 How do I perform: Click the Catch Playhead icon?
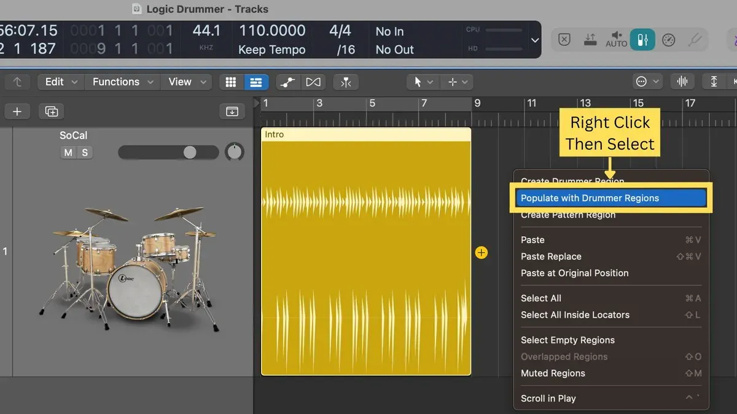346,82
